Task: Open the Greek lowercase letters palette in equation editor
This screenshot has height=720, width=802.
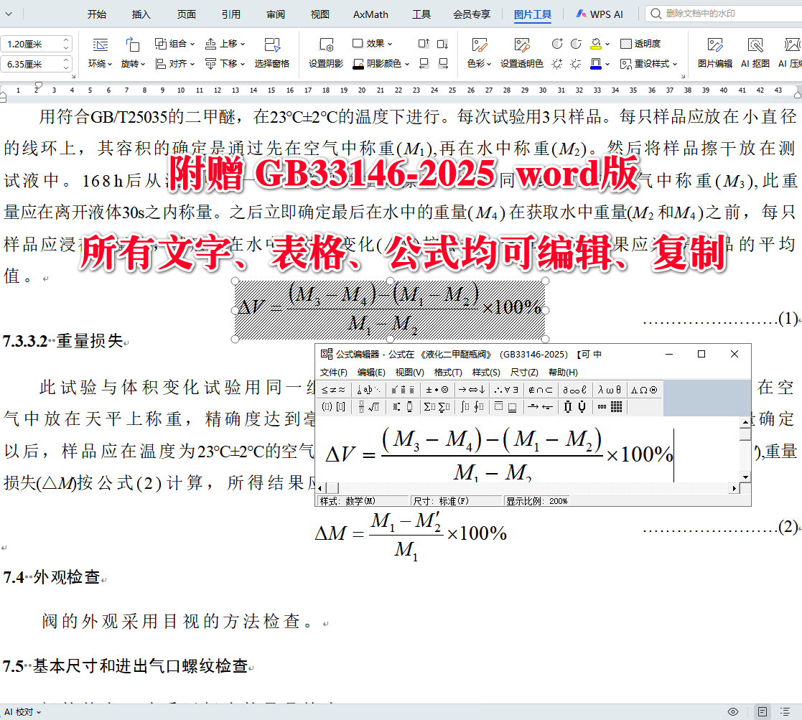Action: pyautogui.click(x=610, y=390)
